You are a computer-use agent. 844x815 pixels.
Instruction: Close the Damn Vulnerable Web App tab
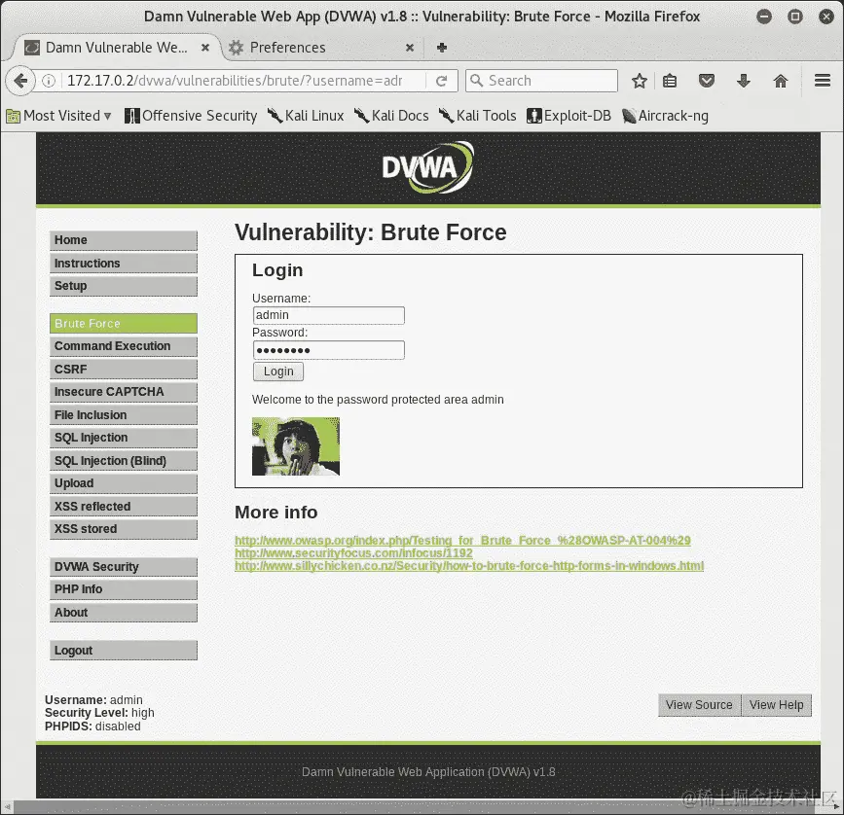(205, 48)
